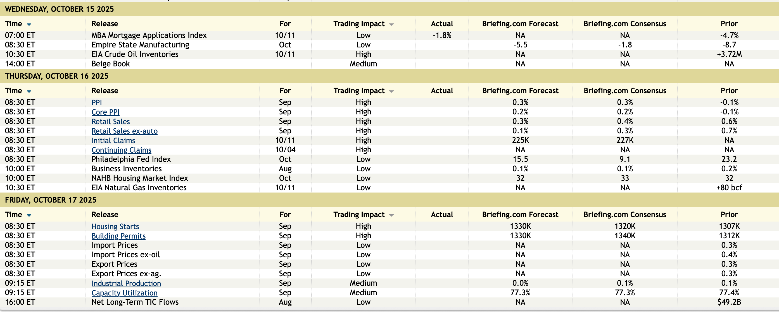Open the Housing Starts link
This screenshot has width=779, height=322.
point(115,227)
